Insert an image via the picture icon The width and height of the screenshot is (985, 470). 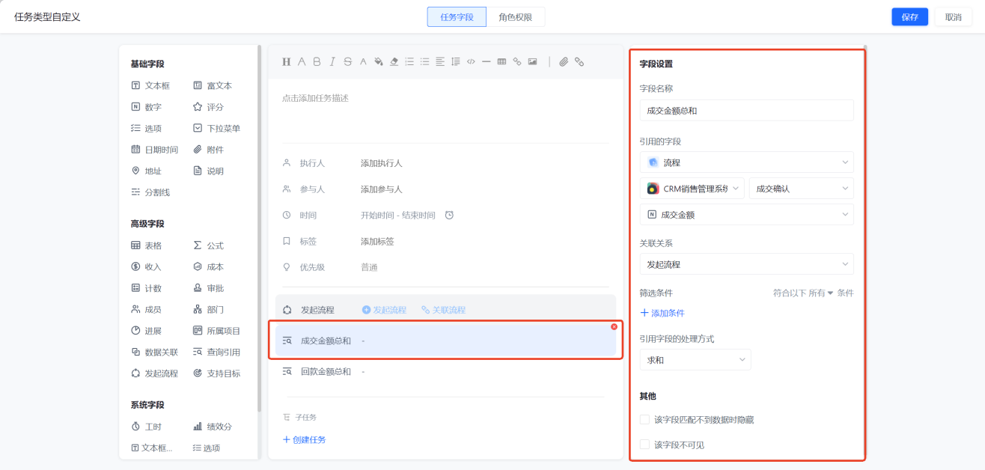point(532,62)
